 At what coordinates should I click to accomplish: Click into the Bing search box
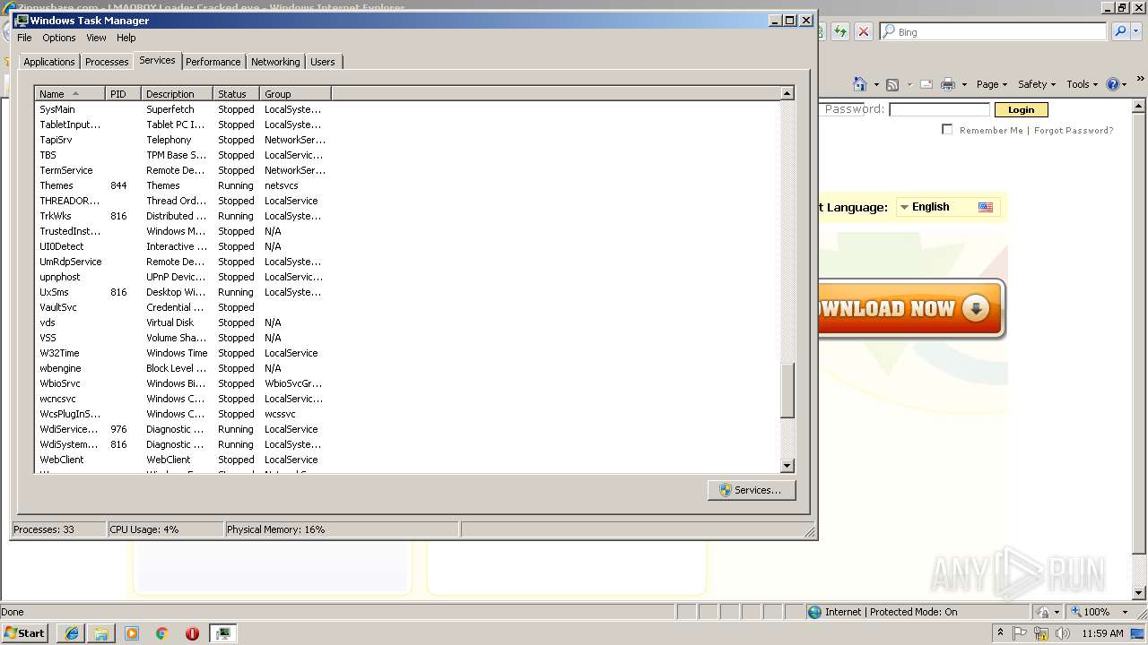point(993,31)
